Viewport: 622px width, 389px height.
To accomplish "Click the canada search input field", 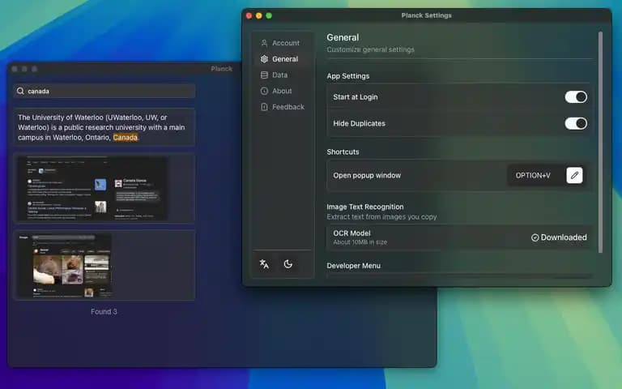I will point(104,92).
